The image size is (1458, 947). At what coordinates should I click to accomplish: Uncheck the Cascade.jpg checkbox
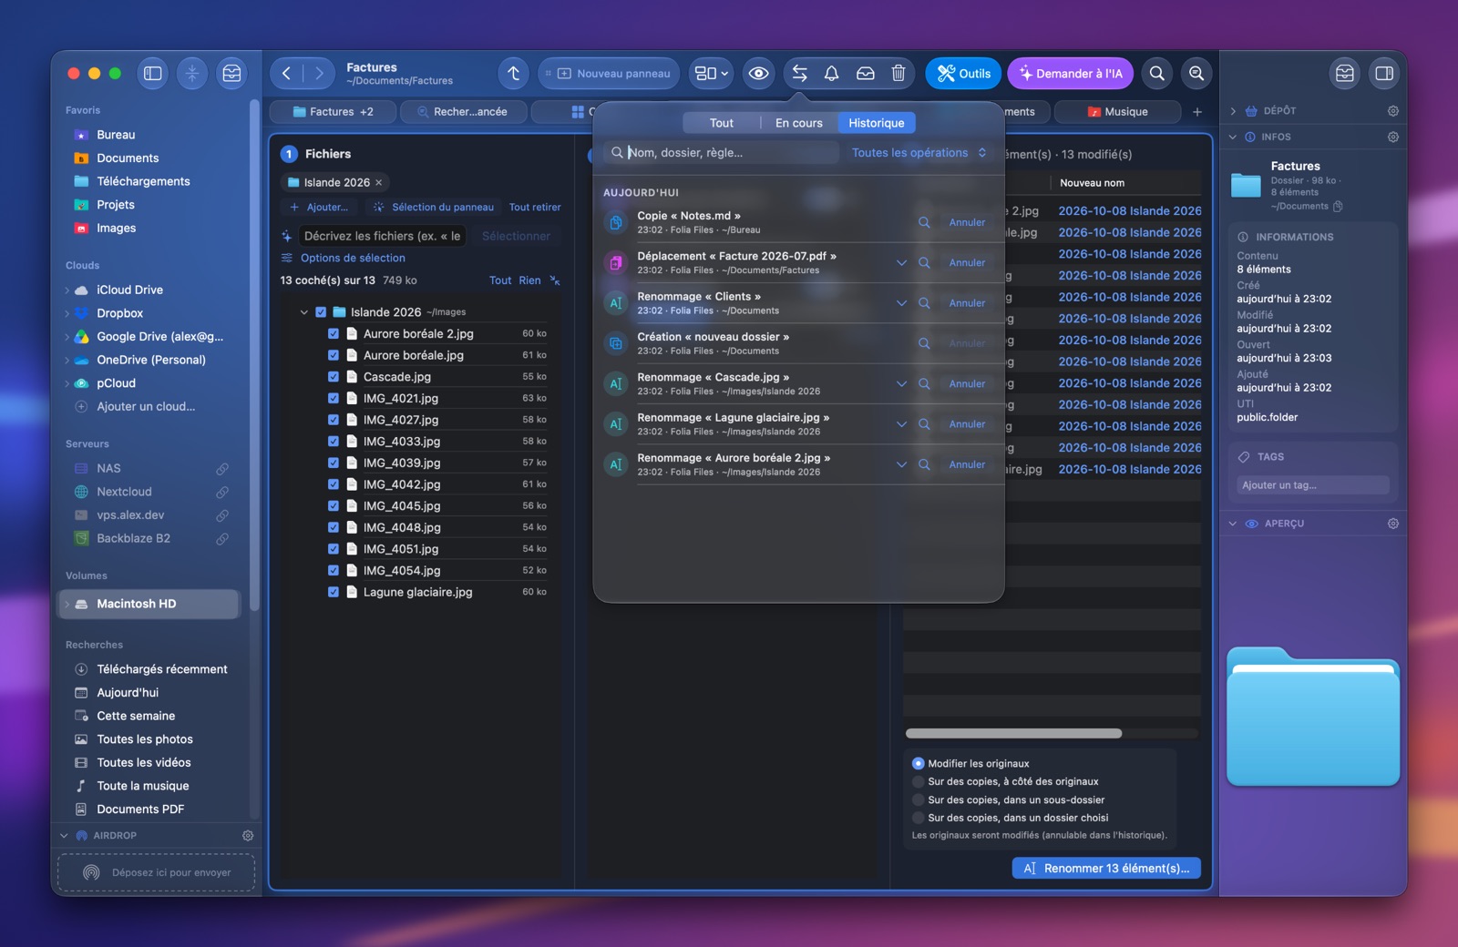pos(334,377)
